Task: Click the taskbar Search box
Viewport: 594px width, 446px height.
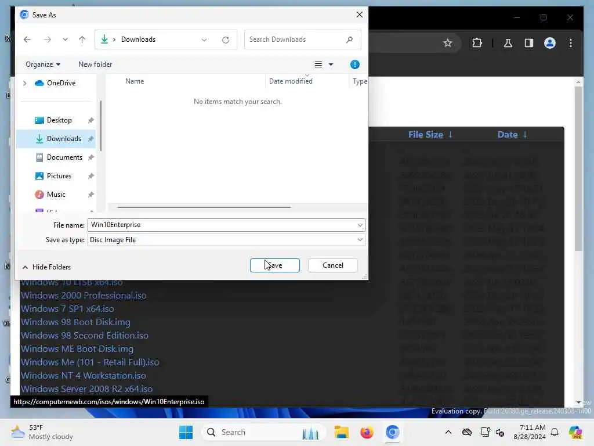Action: click(x=263, y=432)
